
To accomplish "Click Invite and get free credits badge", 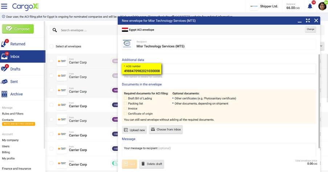I will [19, 124].
